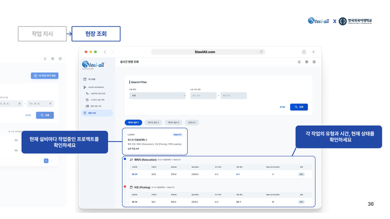Click the bell icon in the left window

pos(45,58)
